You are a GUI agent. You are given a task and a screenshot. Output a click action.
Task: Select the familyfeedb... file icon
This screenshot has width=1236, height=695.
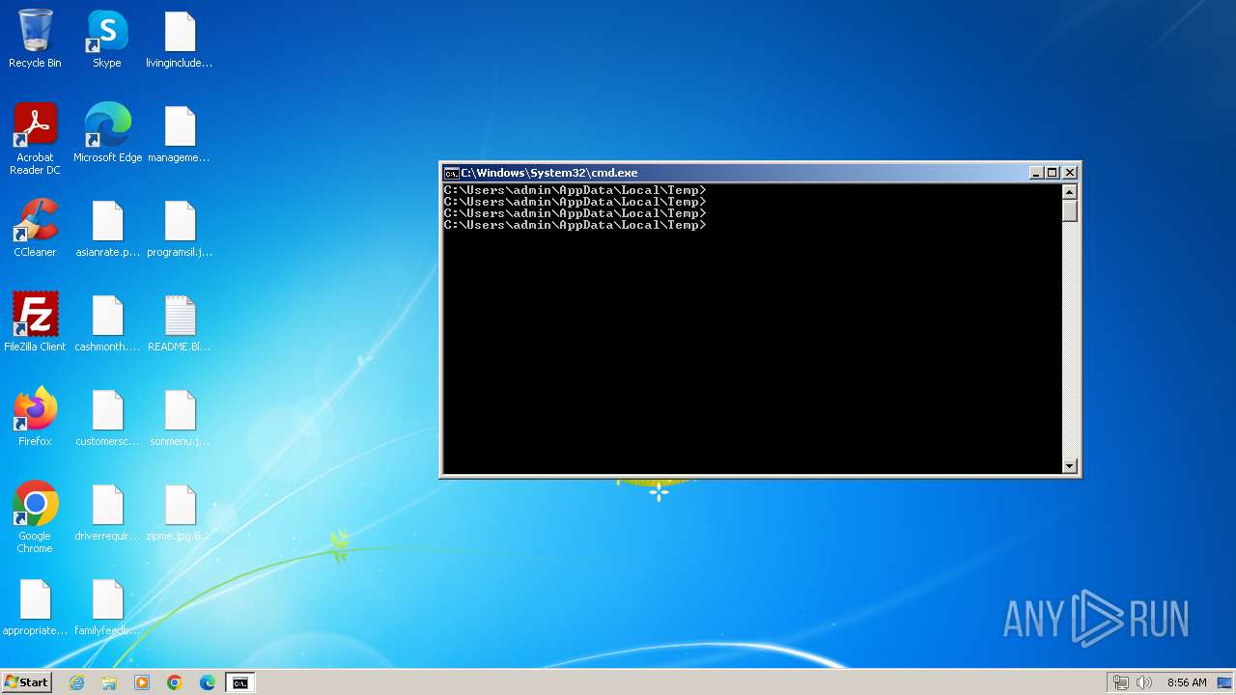tap(107, 606)
